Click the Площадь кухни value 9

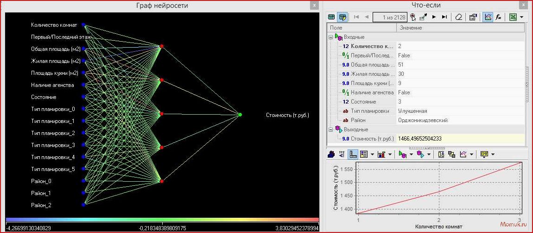(400, 83)
